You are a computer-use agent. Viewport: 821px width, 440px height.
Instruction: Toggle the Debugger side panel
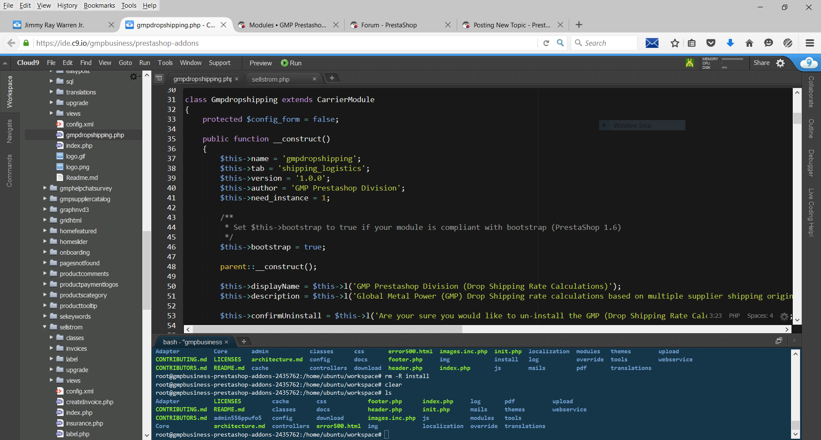811,163
